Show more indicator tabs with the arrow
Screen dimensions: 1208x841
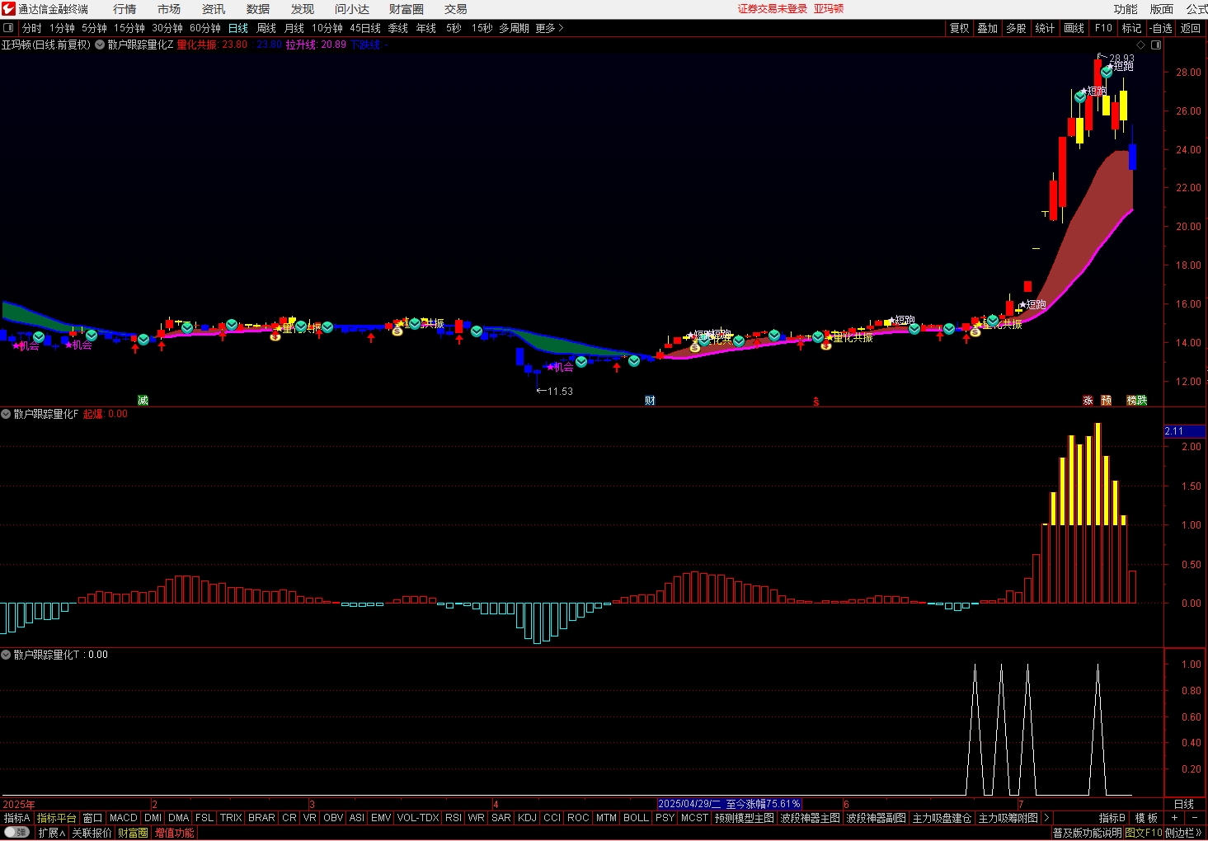[x=1046, y=818]
